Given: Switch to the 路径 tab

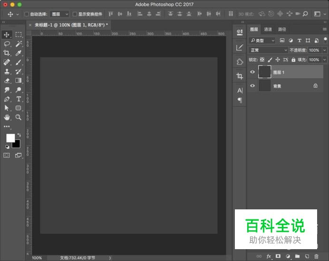Looking at the screenshot, I should [282, 29].
